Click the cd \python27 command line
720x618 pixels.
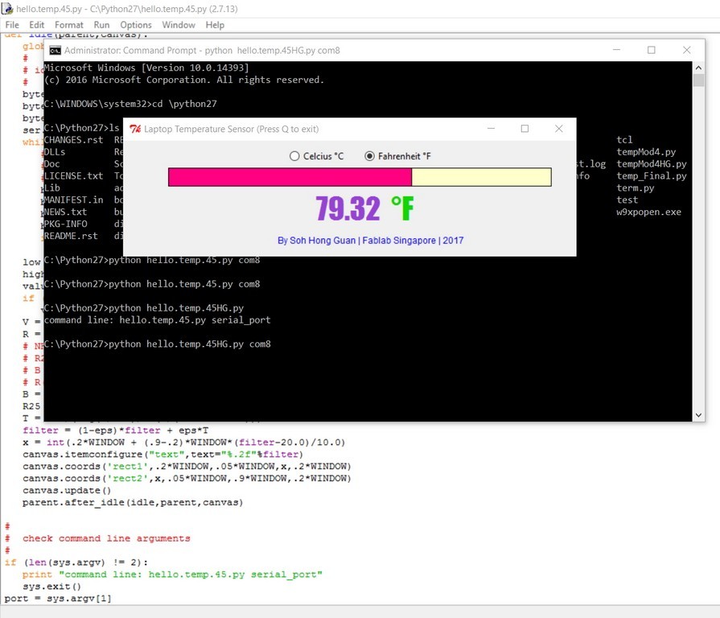tap(130, 104)
